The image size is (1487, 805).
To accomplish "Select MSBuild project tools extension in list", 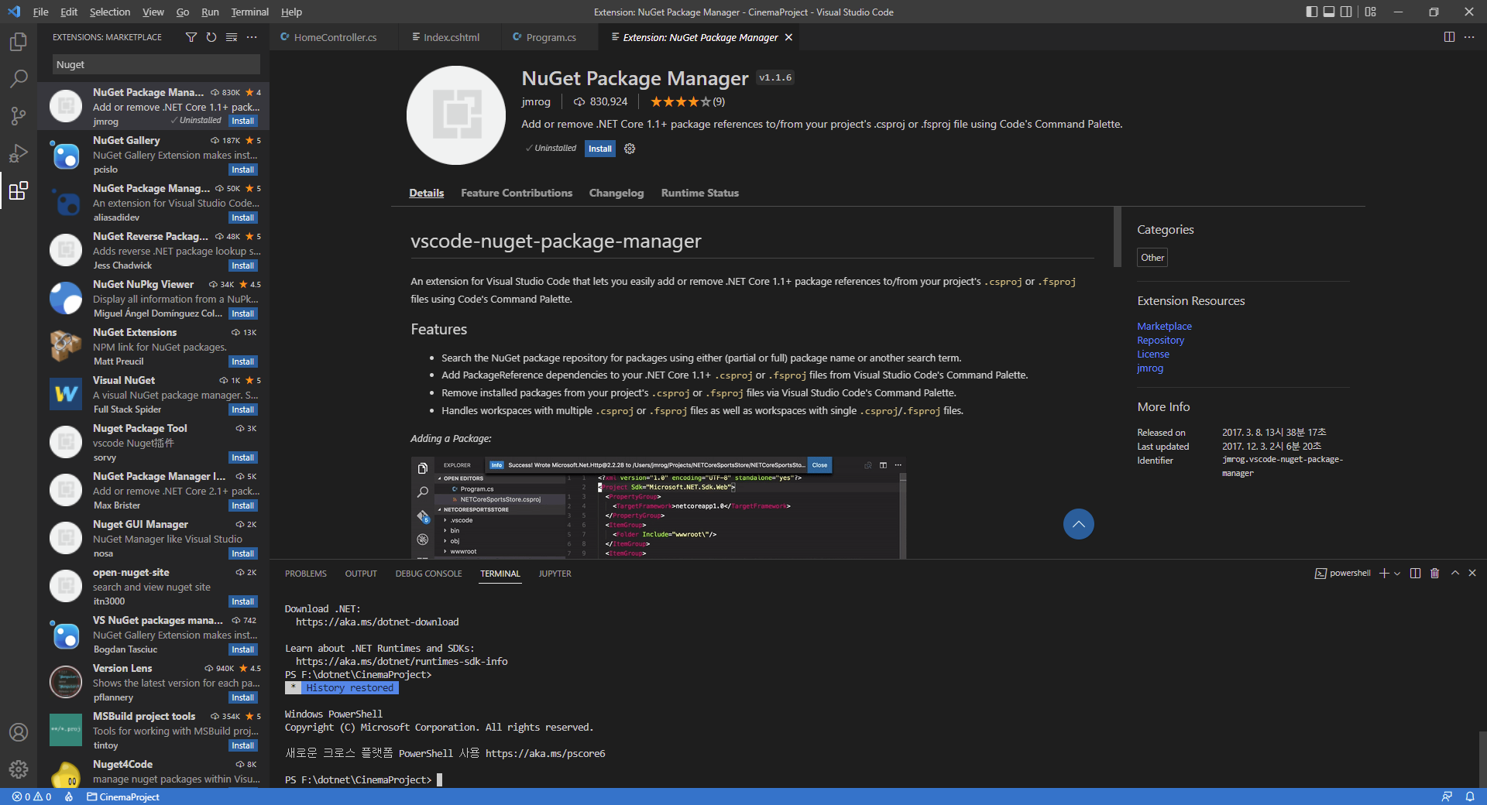I will (153, 731).
